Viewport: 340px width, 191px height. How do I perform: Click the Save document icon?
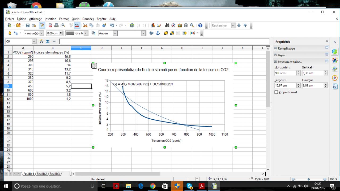[x=27, y=25]
